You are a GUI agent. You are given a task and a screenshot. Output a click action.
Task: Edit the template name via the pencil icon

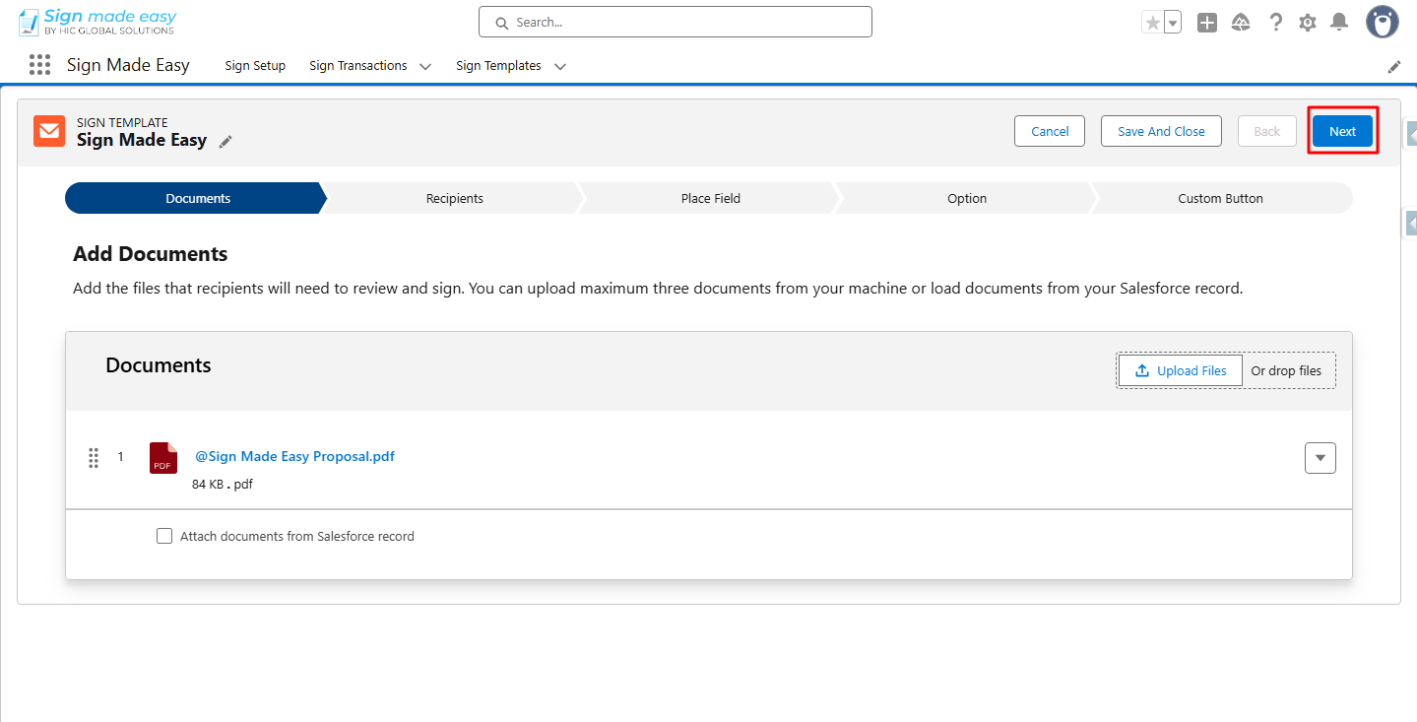pyautogui.click(x=225, y=142)
